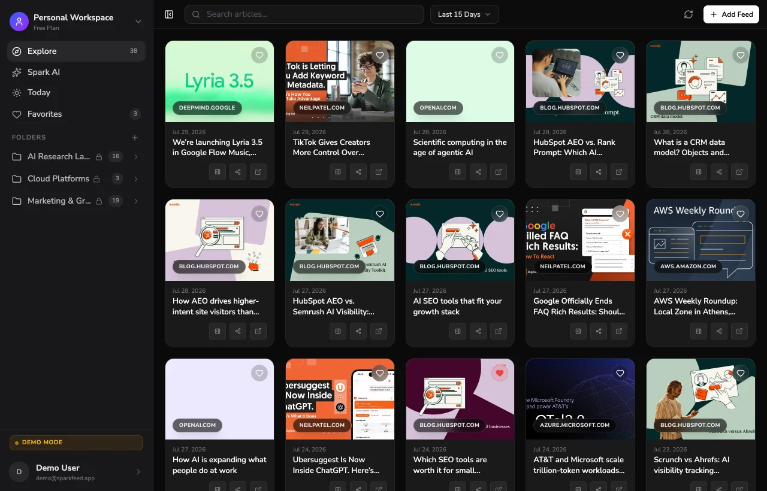Share Google Officially Ends FAQ article
The height and width of the screenshot is (491, 767).
(599, 331)
